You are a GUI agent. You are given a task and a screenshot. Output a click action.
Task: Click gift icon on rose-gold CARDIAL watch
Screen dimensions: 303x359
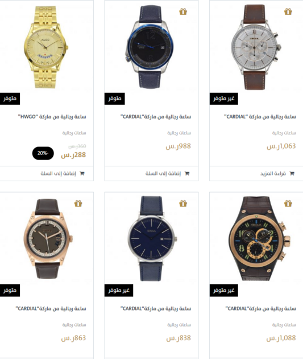[78, 203]
